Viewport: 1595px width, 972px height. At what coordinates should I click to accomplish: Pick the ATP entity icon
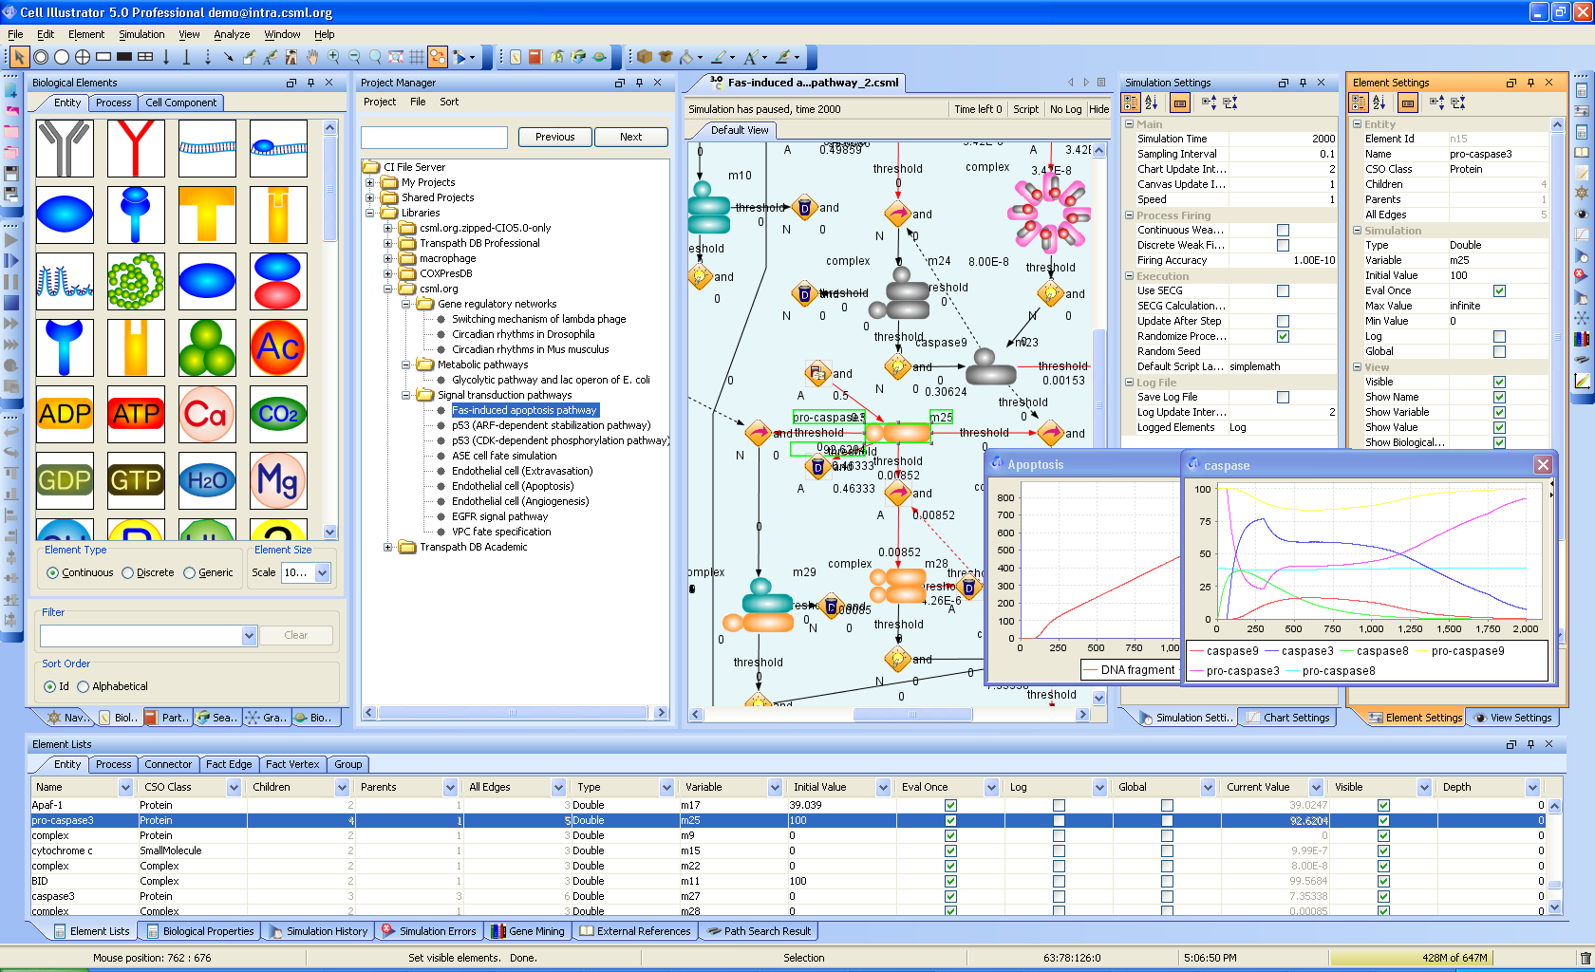coord(136,414)
